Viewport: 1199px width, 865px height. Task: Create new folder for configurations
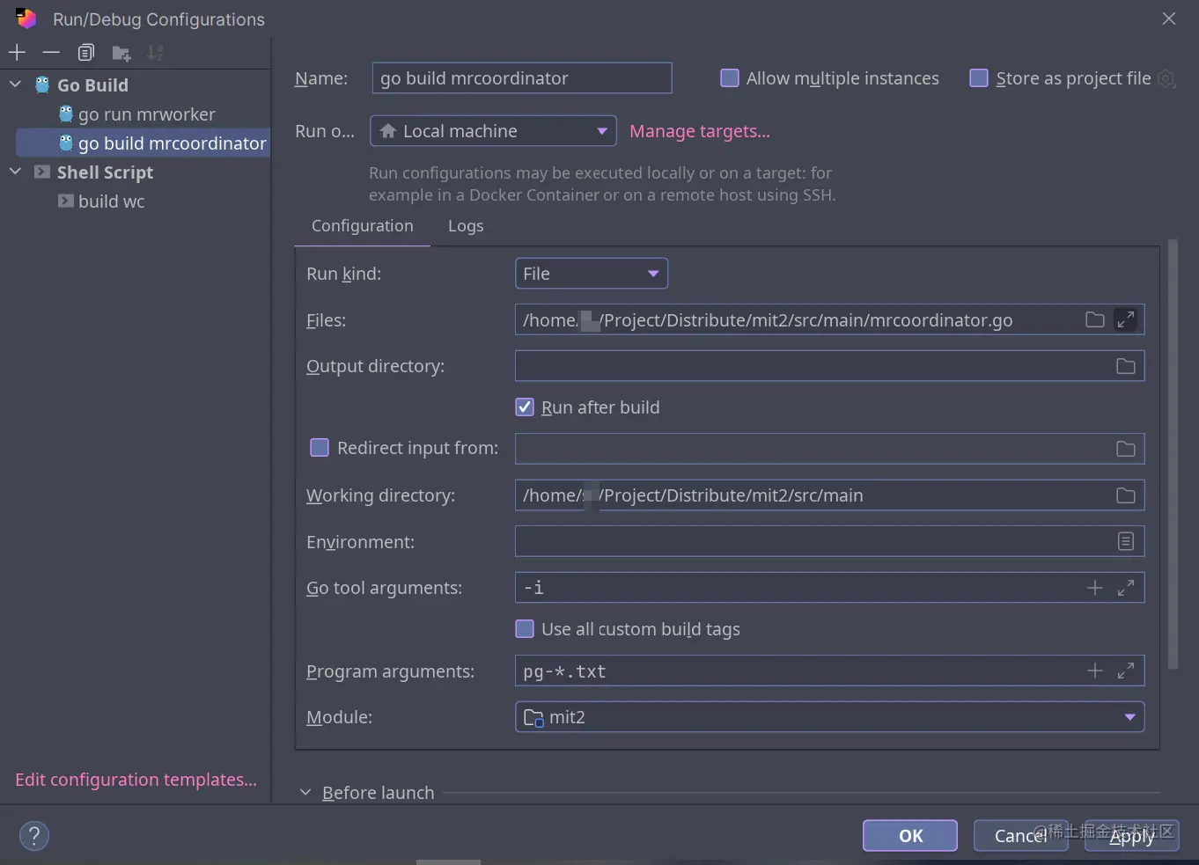pyautogui.click(x=121, y=53)
